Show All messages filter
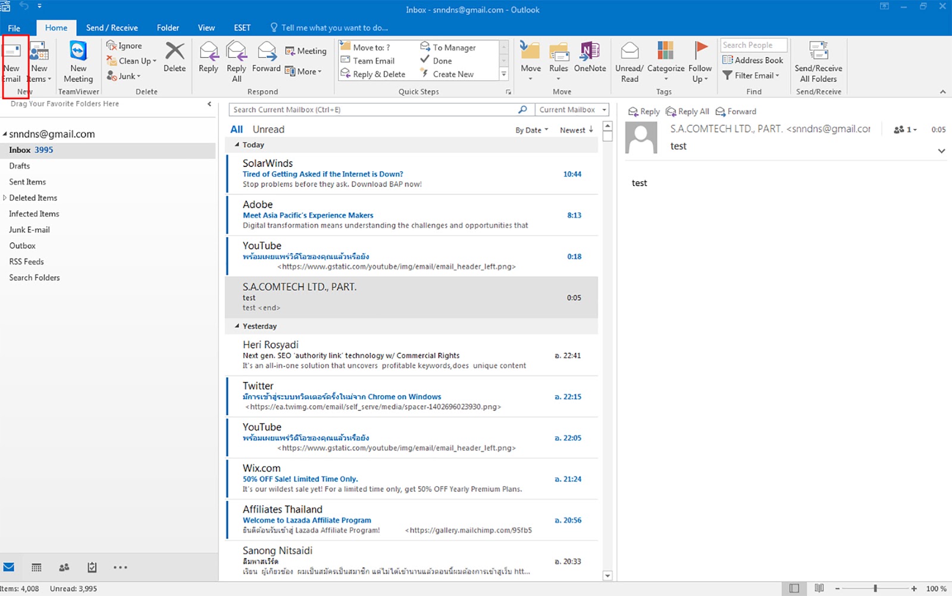952x596 pixels. coord(236,130)
